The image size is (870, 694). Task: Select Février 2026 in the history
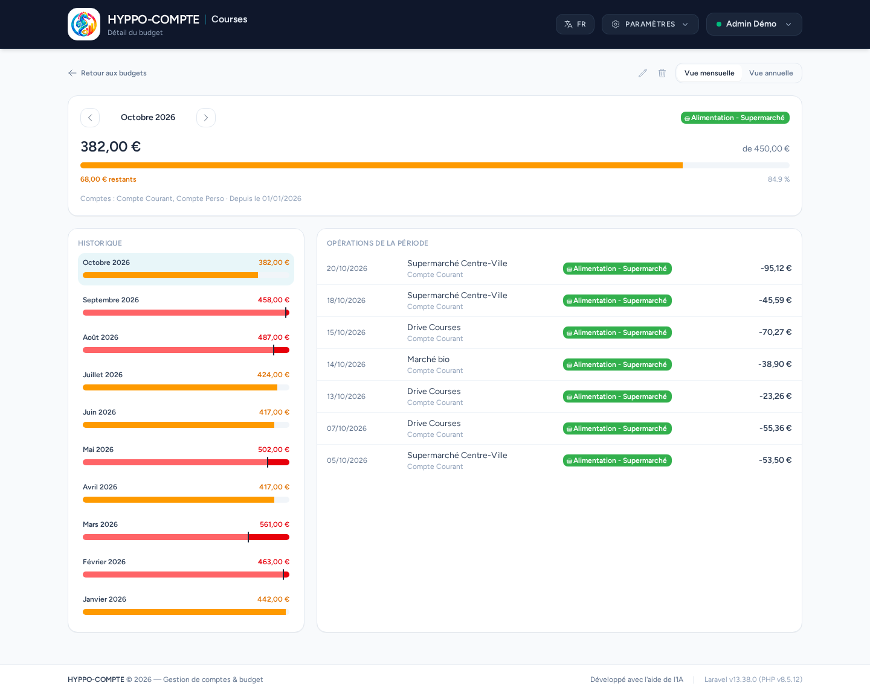pos(186,568)
